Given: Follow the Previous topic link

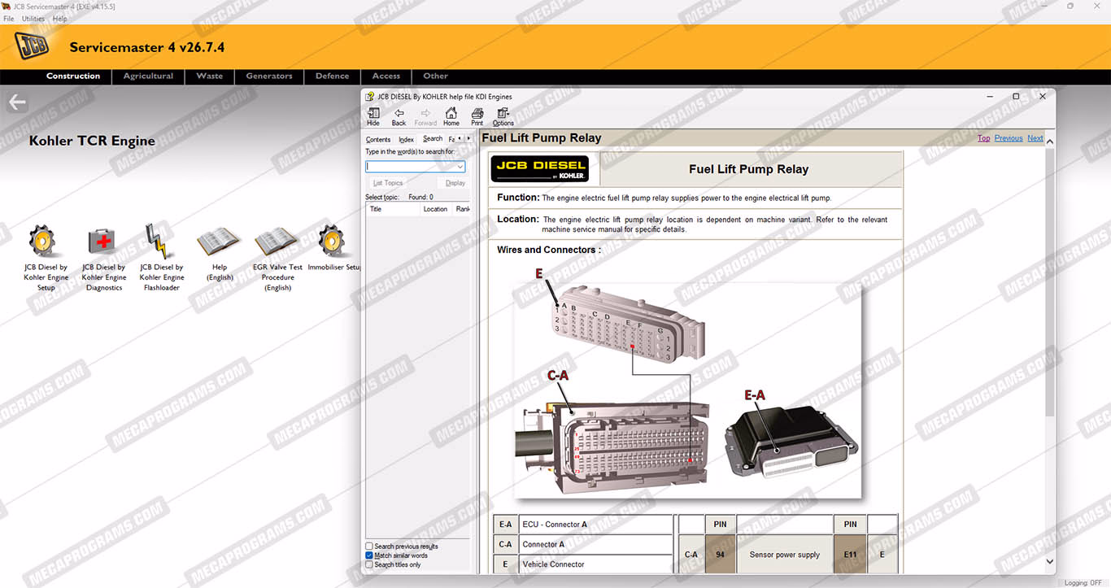Looking at the screenshot, I should pyautogui.click(x=1009, y=138).
